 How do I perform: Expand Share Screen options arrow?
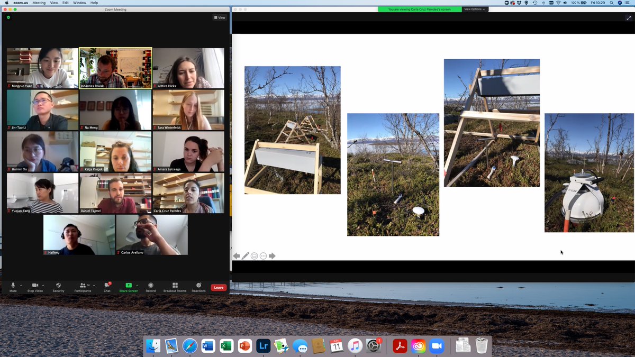pyautogui.click(x=137, y=286)
